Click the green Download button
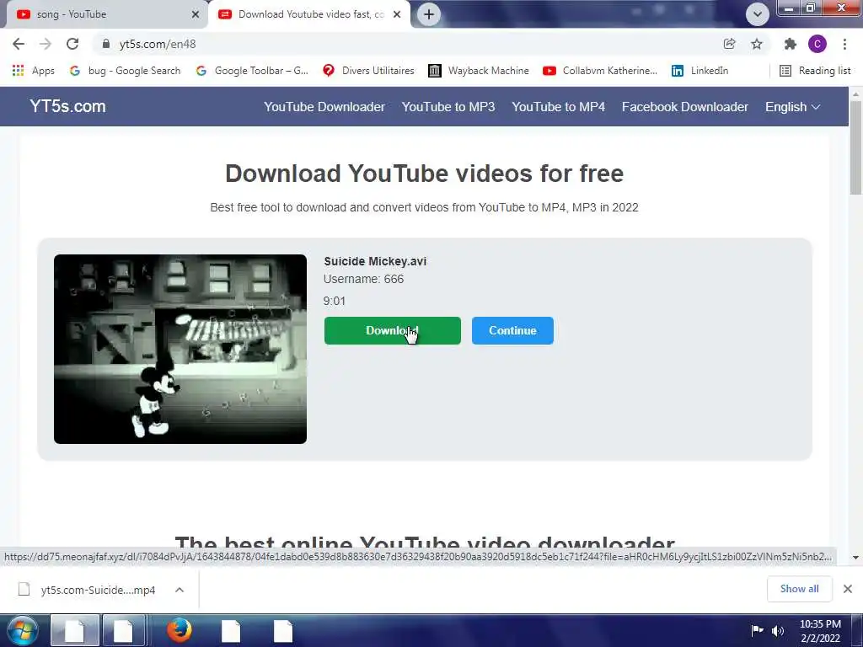The width and height of the screenshot is (863, 647). (393, 330)
